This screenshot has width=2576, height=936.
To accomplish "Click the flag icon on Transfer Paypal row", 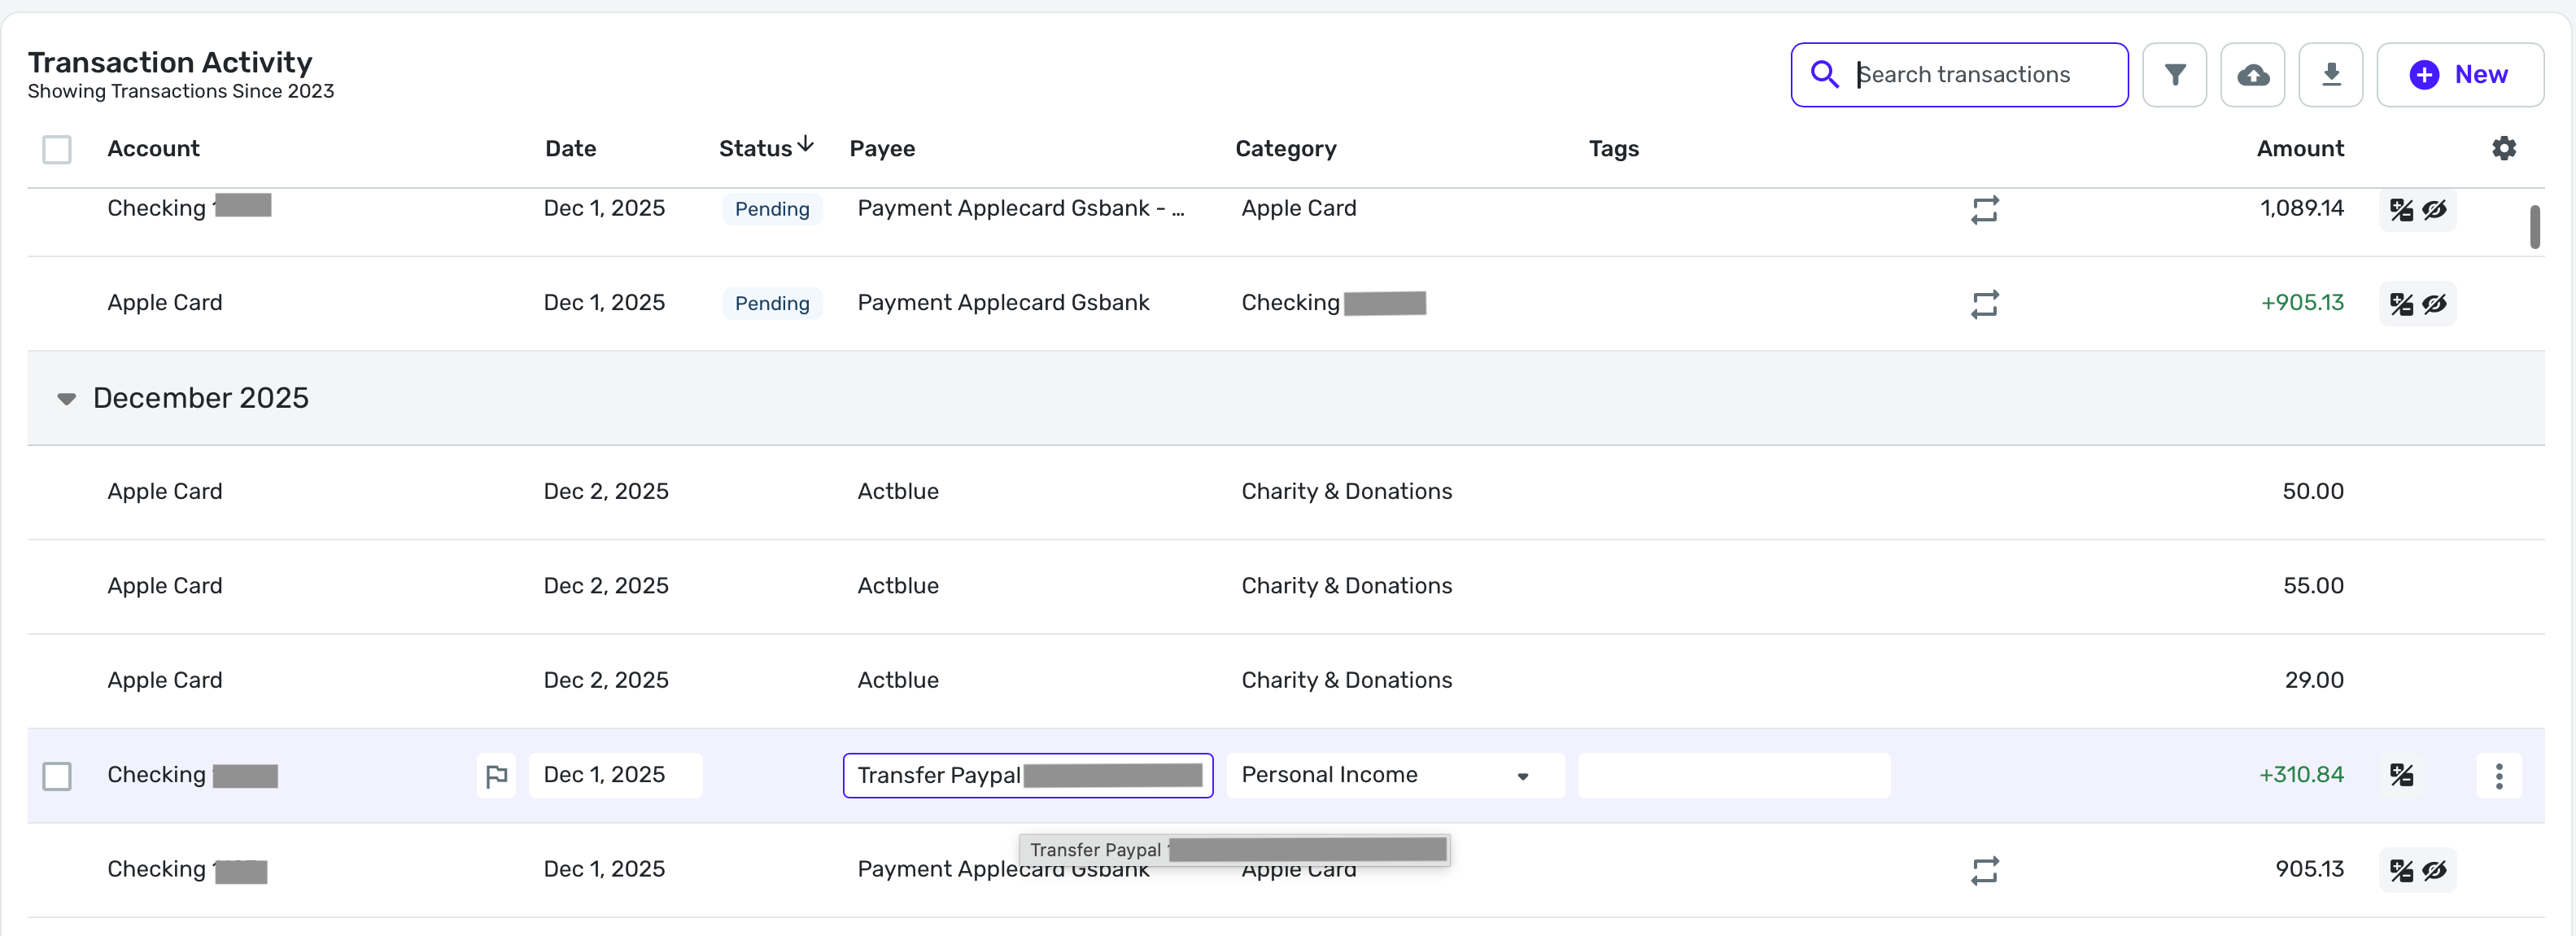I will click(496, 776).
